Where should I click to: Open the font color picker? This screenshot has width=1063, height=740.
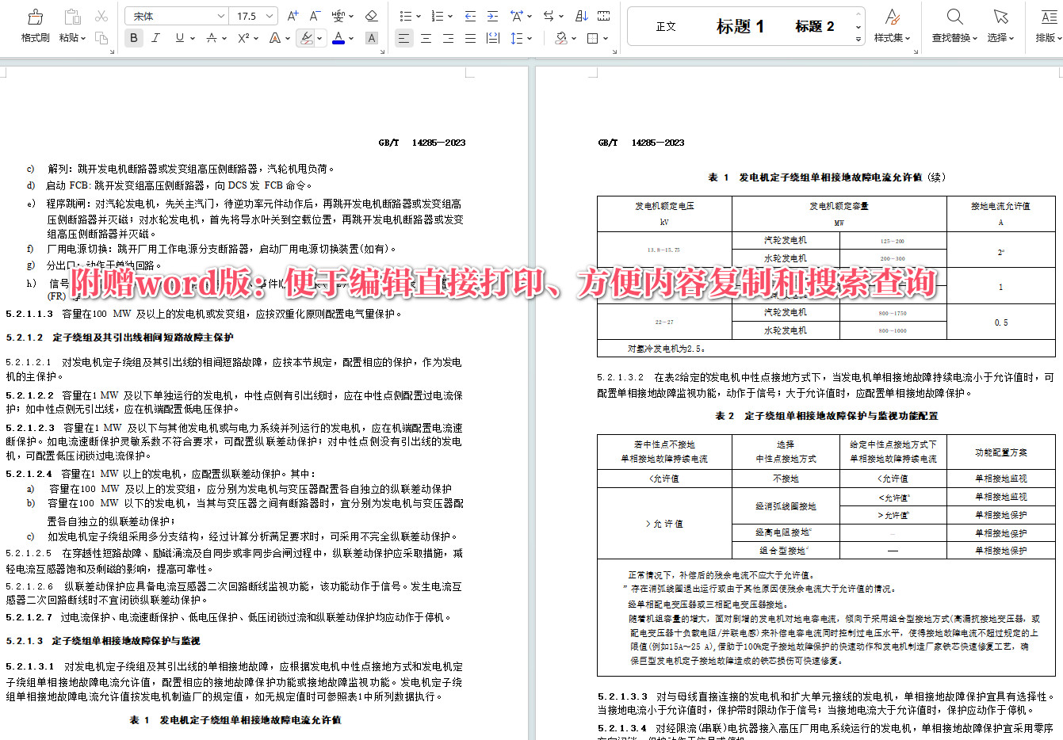tap(338, 37)
